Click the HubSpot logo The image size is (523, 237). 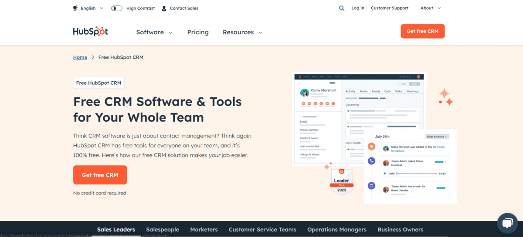[90, 32]
